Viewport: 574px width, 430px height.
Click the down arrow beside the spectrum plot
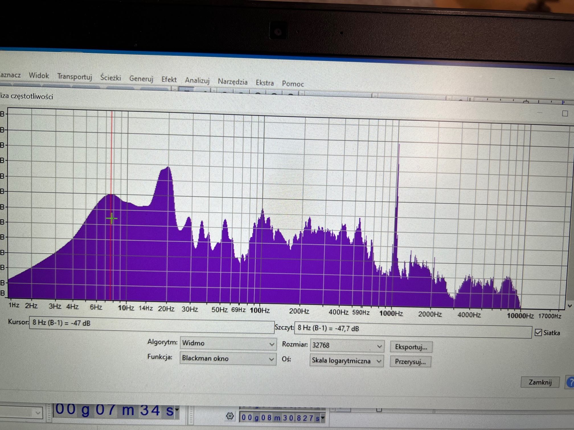pos(570,306)
